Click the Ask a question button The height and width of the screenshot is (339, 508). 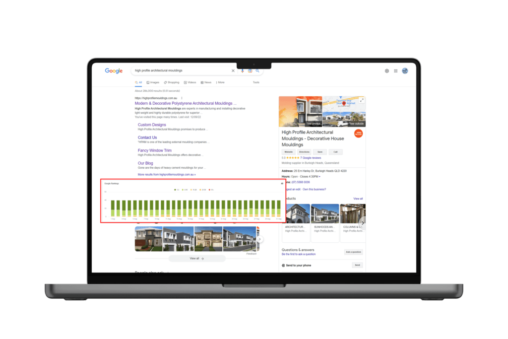[x=353, y=252]
